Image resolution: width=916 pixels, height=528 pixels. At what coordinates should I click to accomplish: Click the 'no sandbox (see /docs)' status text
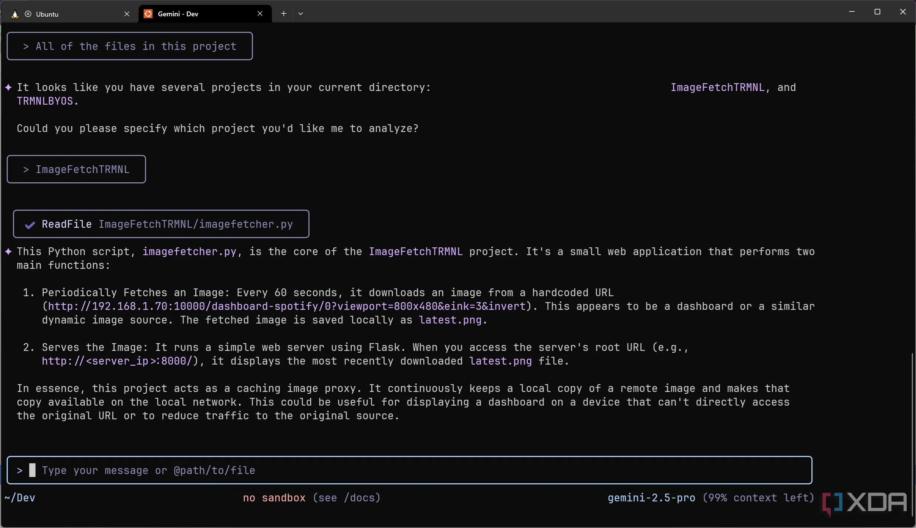pyautogui.click(x=311, y=498)
